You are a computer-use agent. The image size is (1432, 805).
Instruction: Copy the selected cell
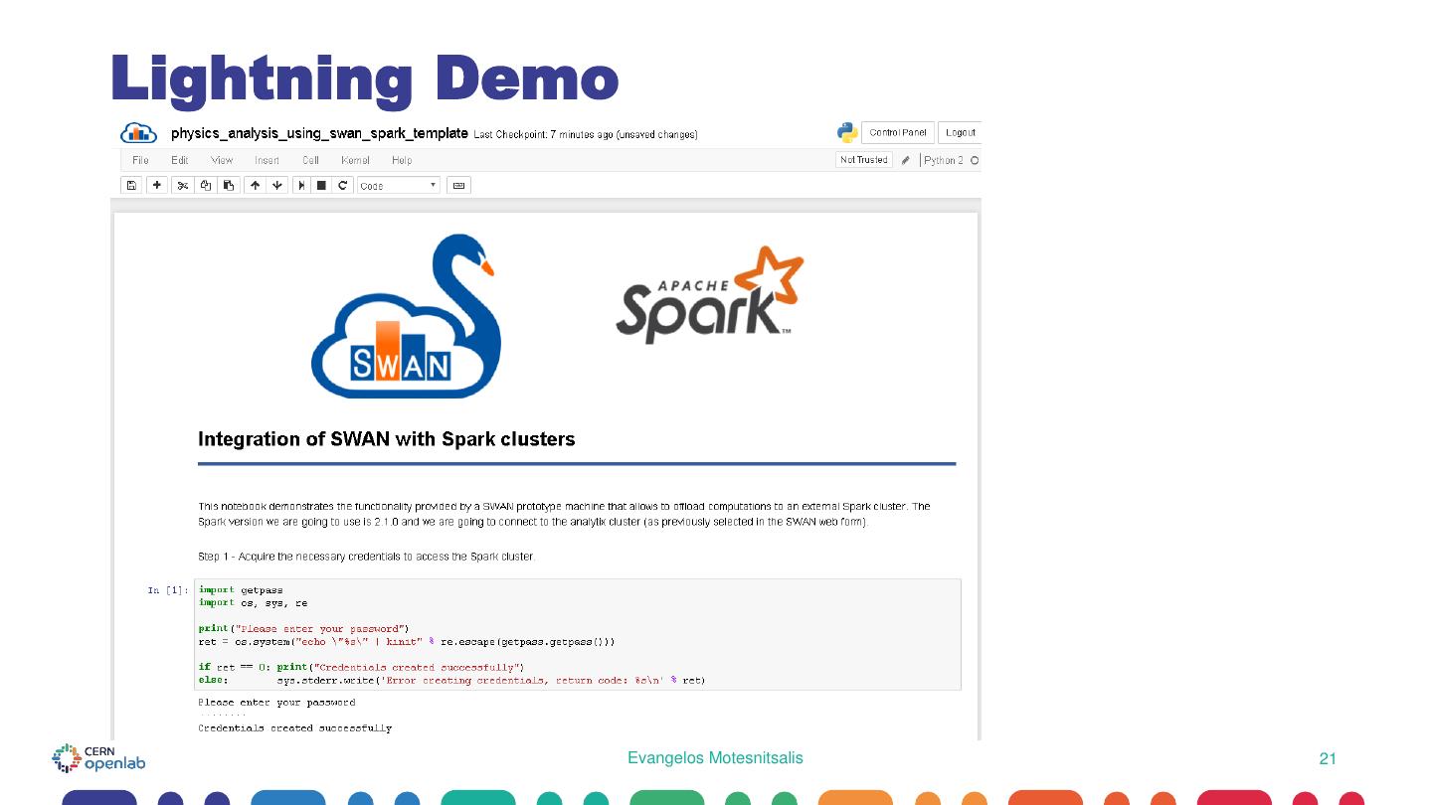(x=206, y=185)
